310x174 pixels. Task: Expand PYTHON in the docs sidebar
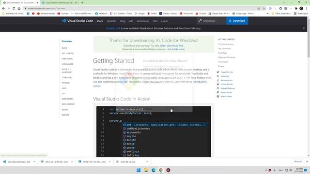65,83
